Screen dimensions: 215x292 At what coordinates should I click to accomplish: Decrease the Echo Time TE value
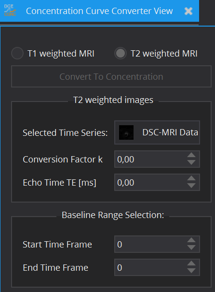(x=191, y=186)
